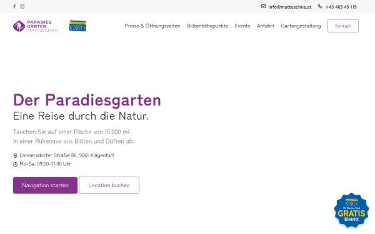This screenshot has width=375, height=234.
Task: Click the line mentioning Blüten und Düften
Action: point(74,142)
